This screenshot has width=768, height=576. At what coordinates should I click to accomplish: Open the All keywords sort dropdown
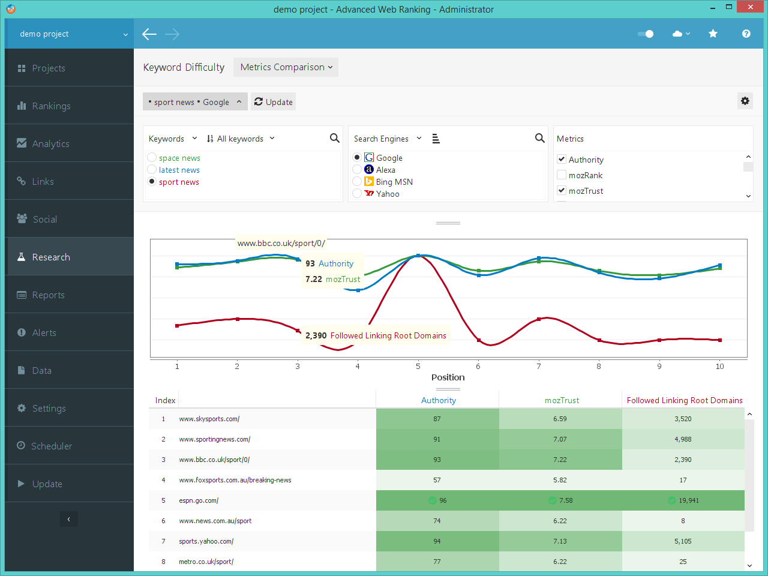point(240,139)
